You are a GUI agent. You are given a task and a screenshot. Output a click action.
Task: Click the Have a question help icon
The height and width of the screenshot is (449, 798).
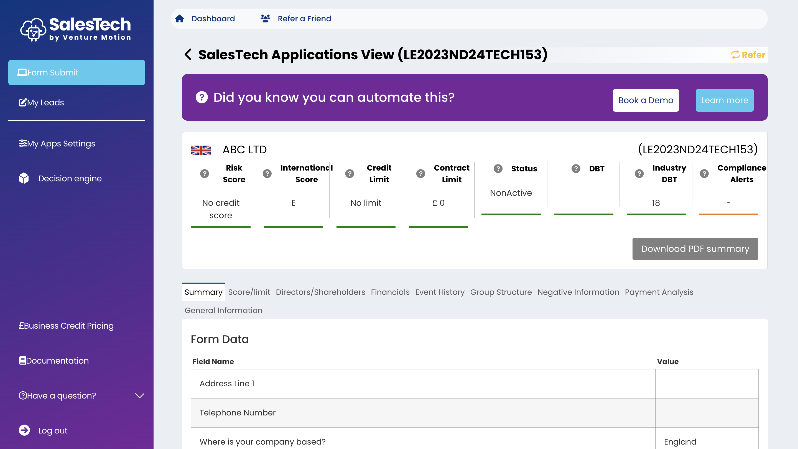23,395
